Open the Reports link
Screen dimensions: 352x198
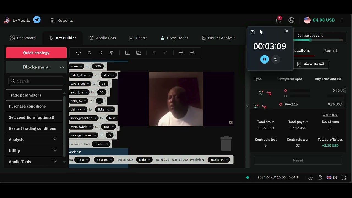(x=62, y=20)
